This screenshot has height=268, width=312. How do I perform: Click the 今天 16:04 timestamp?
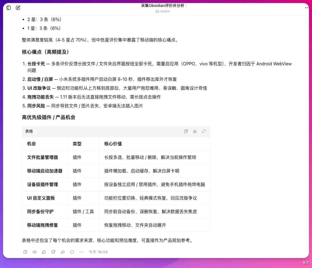[x=98, y=252]
